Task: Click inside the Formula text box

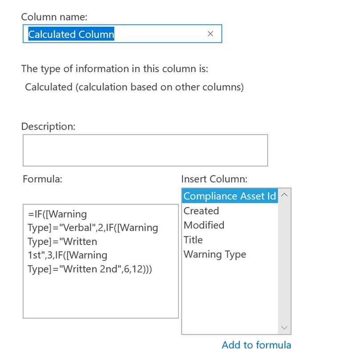Action: click(101, 261)
